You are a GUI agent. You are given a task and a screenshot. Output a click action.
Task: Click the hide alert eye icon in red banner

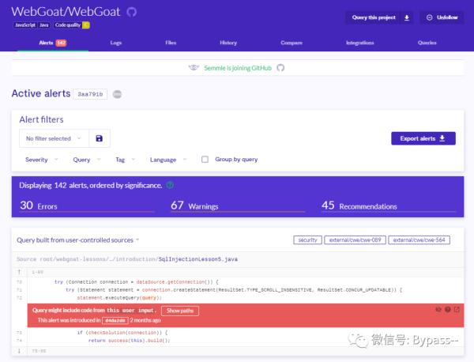click(438, 309)
